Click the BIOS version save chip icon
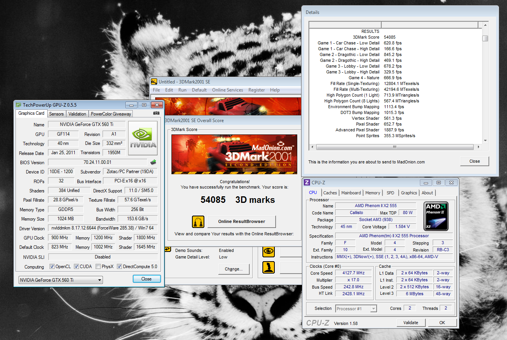This screenshot has height=340, width=507. pyautogui.click(x=154, y=162)
